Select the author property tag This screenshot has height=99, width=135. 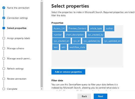pos(109,28)
